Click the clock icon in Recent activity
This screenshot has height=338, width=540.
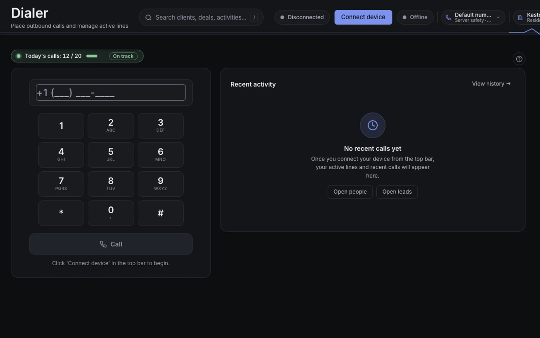[373, 125]
